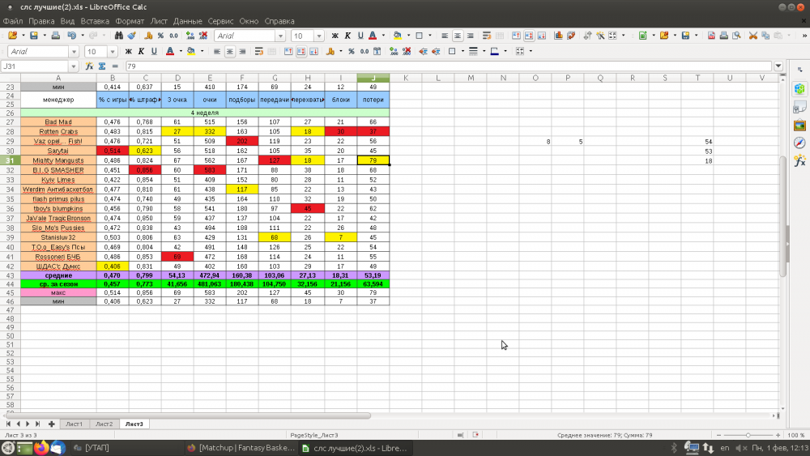This screenshot has height=456, width=810.
Task: Open the Формат menu
Action: pos(130,21)
